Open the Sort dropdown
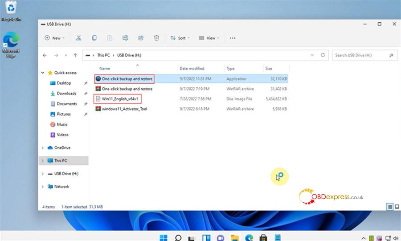 (x=180, y=38)
